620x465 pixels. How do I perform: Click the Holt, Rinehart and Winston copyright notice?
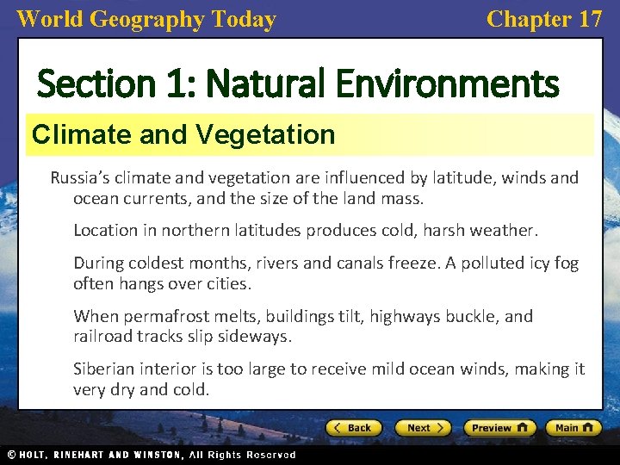(152, 455)
